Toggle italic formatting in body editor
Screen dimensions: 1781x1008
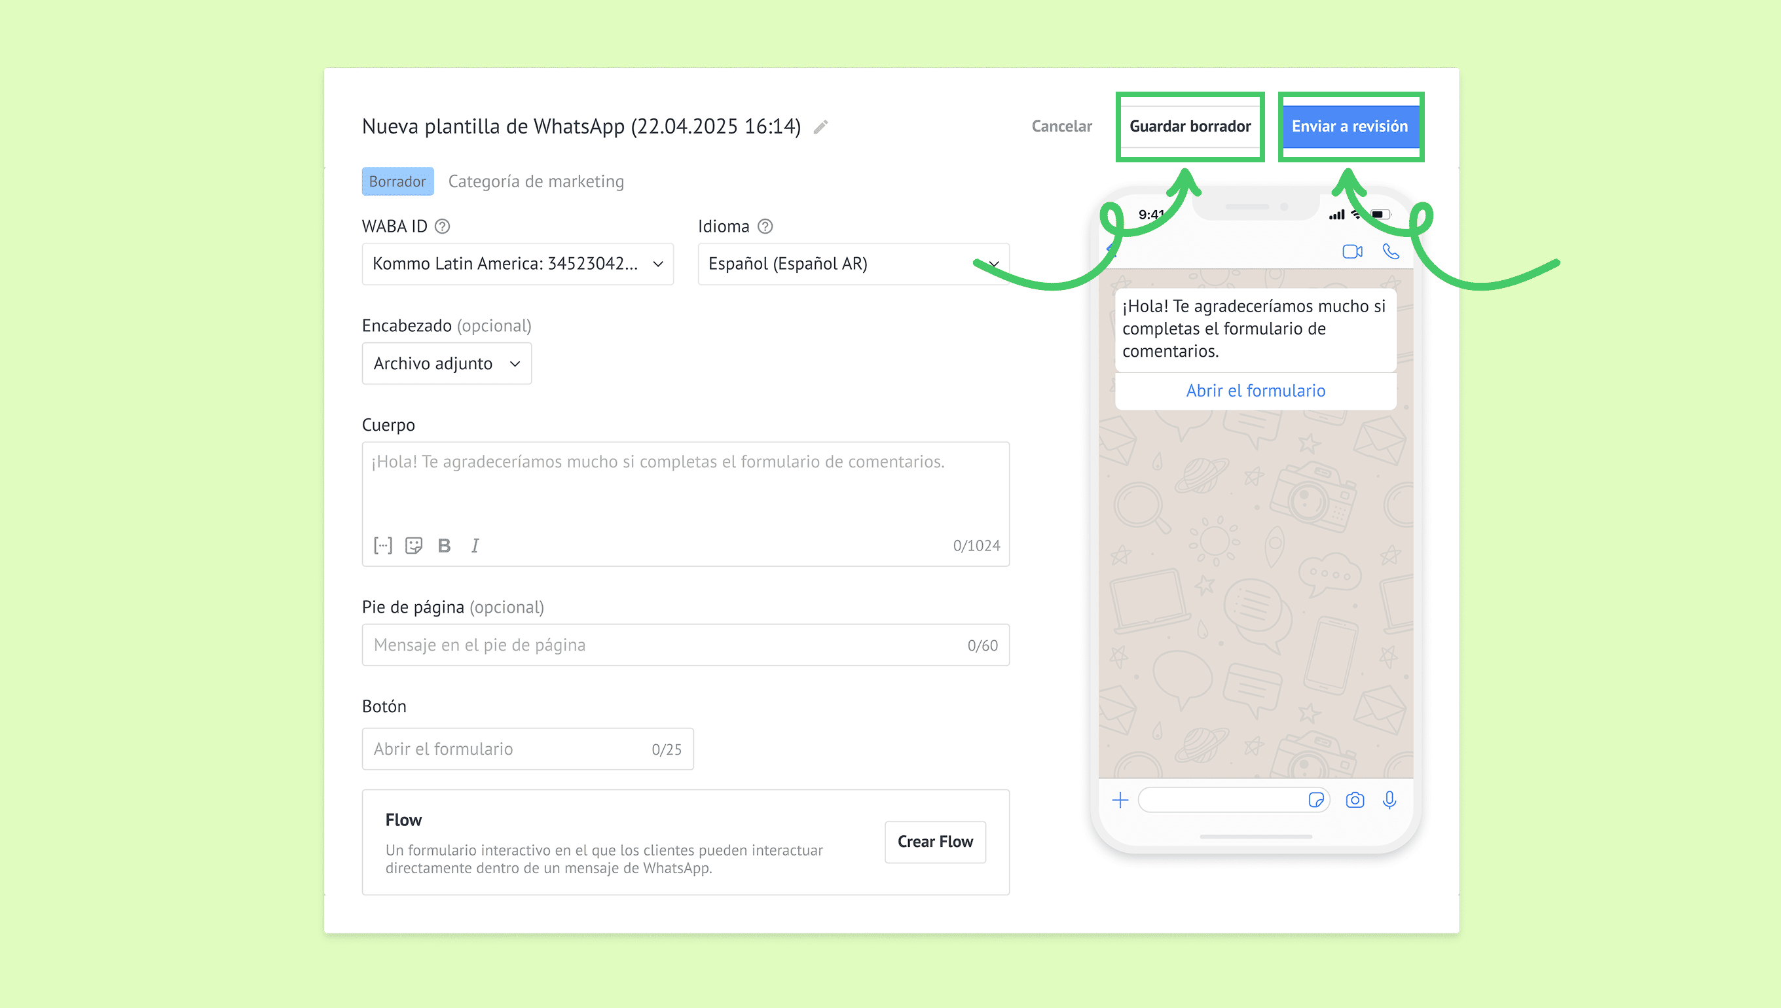pos(475,545)
